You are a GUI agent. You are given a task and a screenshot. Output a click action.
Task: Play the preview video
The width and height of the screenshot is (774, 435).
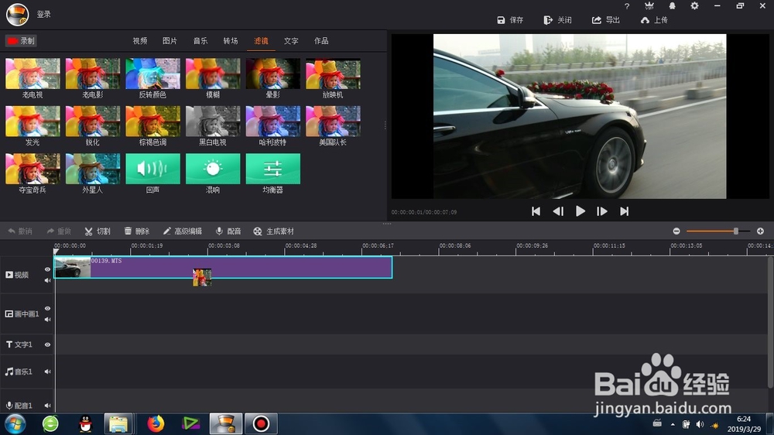(580, 211)
